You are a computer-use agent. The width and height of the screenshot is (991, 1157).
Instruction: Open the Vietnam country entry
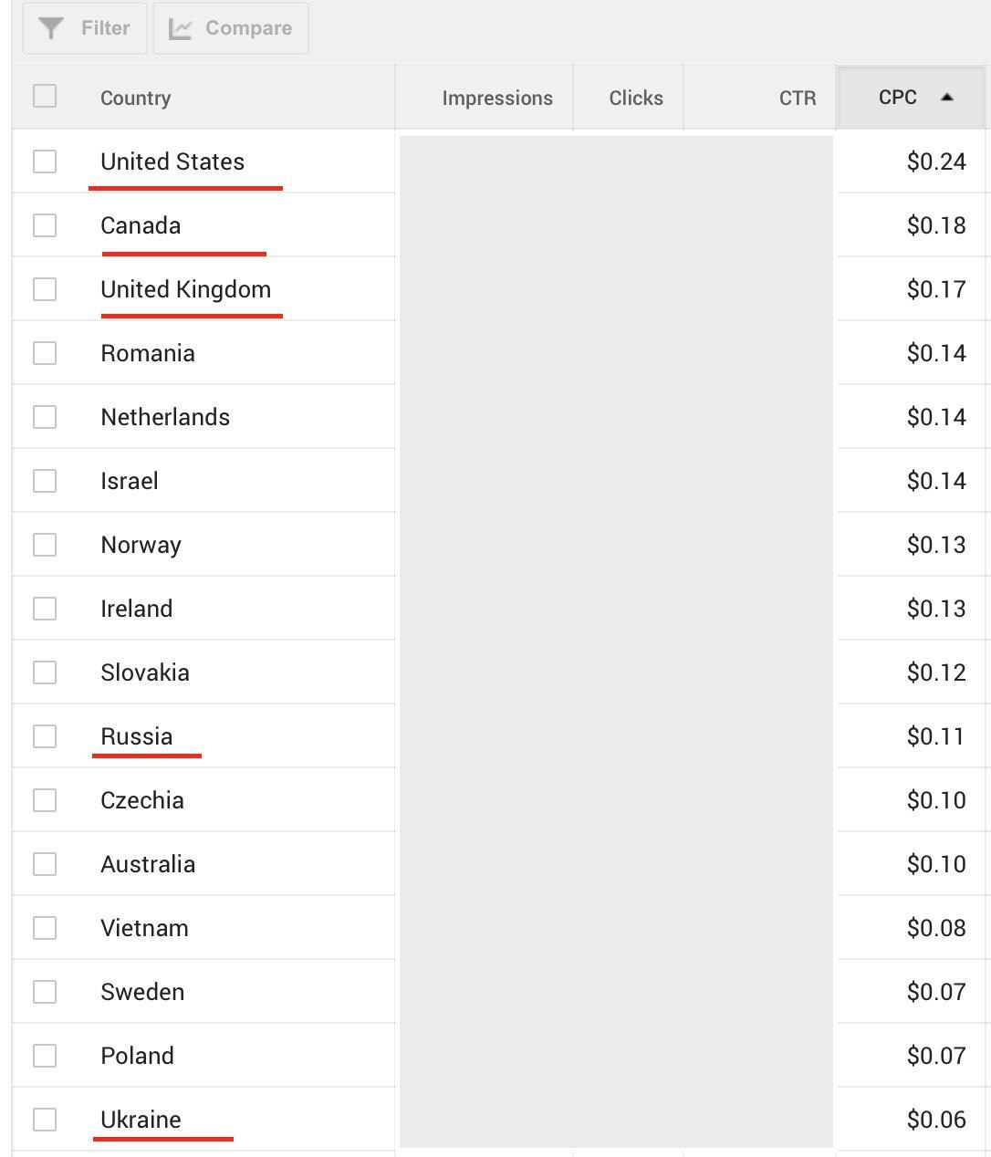144,928
